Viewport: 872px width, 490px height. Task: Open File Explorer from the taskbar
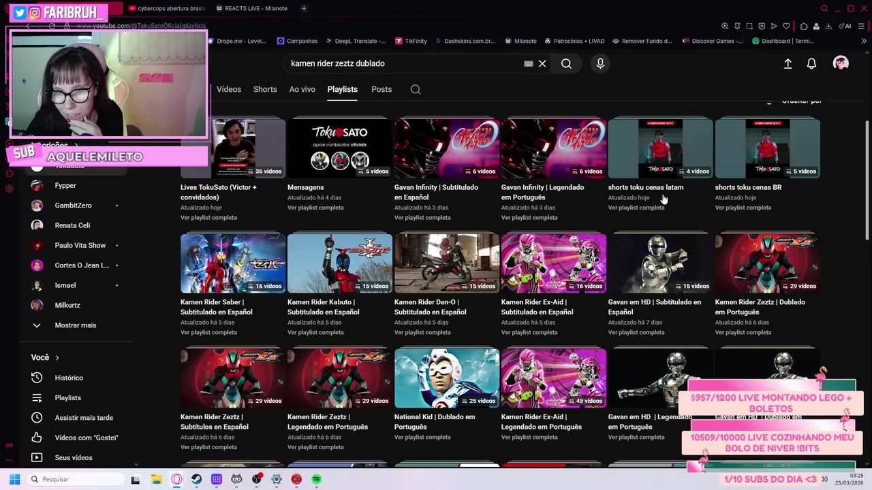tap(156, 479)
